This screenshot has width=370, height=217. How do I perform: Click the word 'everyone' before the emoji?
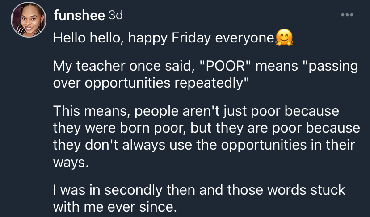[244, 38]
